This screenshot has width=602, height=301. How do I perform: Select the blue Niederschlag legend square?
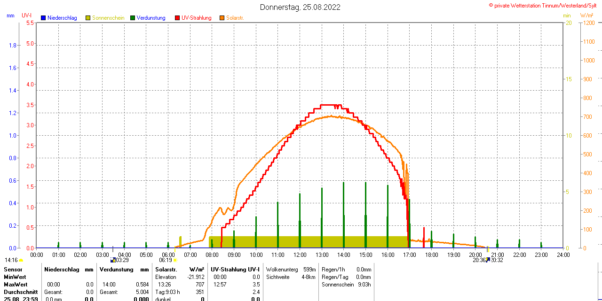(43, 18)
